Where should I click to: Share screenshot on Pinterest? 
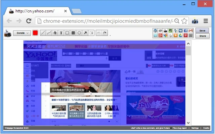click(x=185, y=36)
